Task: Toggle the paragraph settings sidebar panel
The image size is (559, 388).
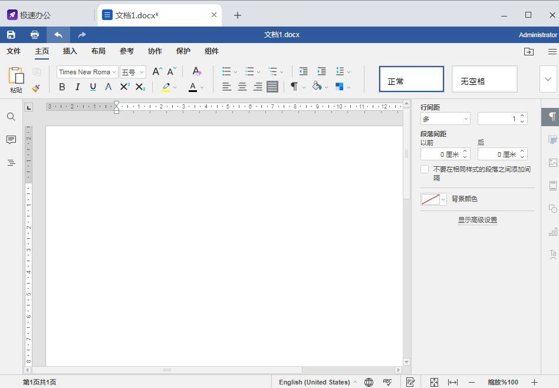Action: click(551, 117)
